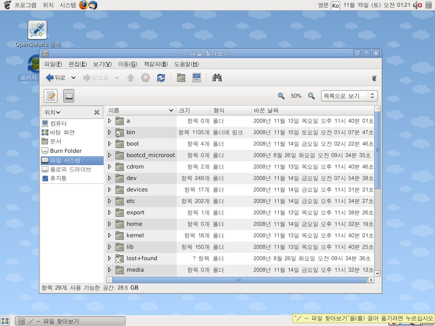Go up to the parent folder
This screenshot has height=326, width=435.
tap(131, 78)
